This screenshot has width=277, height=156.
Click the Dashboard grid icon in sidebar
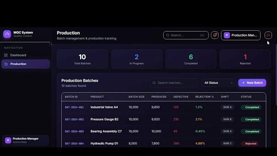6,55
